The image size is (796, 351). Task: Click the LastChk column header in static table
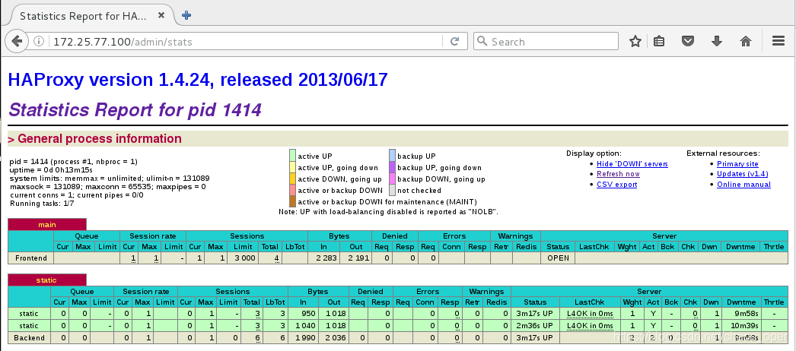pyautogui.click(x=590, y=302)
